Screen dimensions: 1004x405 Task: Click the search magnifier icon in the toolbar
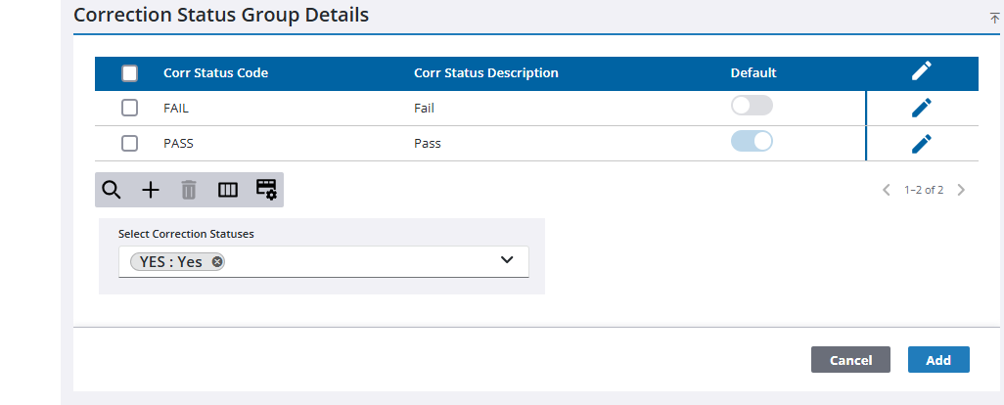tap(112, 190)
